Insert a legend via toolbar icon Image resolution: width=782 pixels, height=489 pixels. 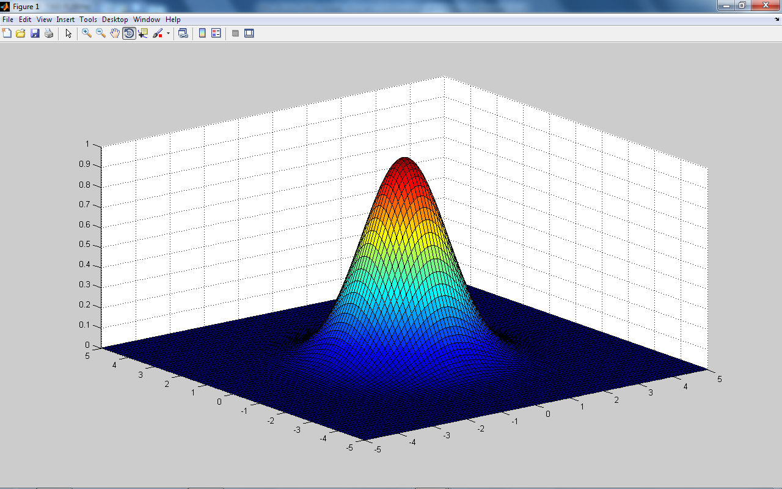click(216, 33)
